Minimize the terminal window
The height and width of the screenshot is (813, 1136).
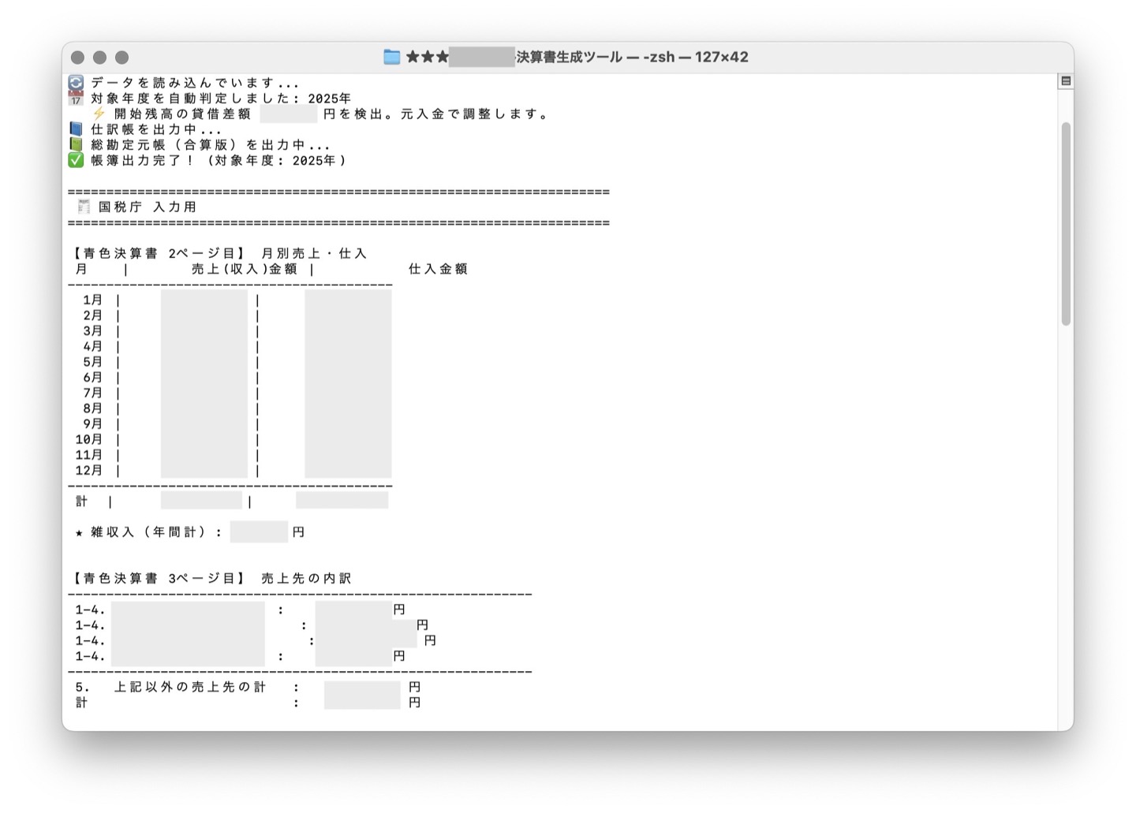point(99,58)
